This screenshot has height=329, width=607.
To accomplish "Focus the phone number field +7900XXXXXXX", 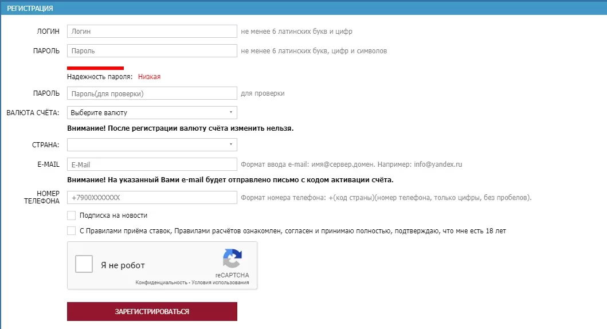I will coord(151,198).
